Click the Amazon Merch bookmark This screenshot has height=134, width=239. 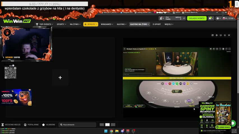tap(190, 13)
